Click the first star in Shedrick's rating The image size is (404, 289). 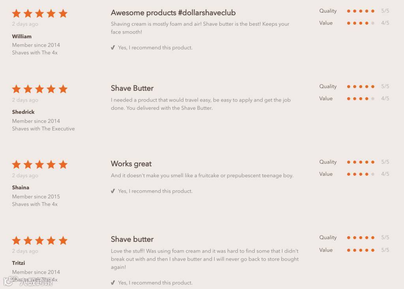[x=16, y=89]
